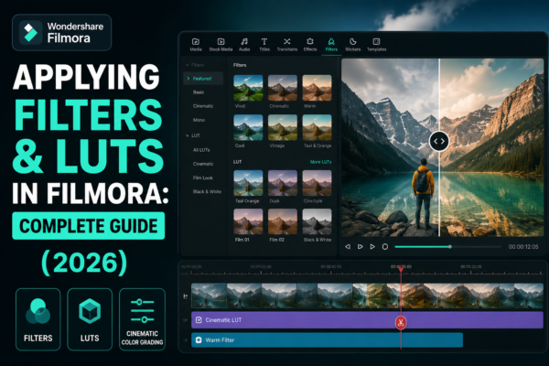Select Basic filter category
Screen dimensions: 549x366
199,92
